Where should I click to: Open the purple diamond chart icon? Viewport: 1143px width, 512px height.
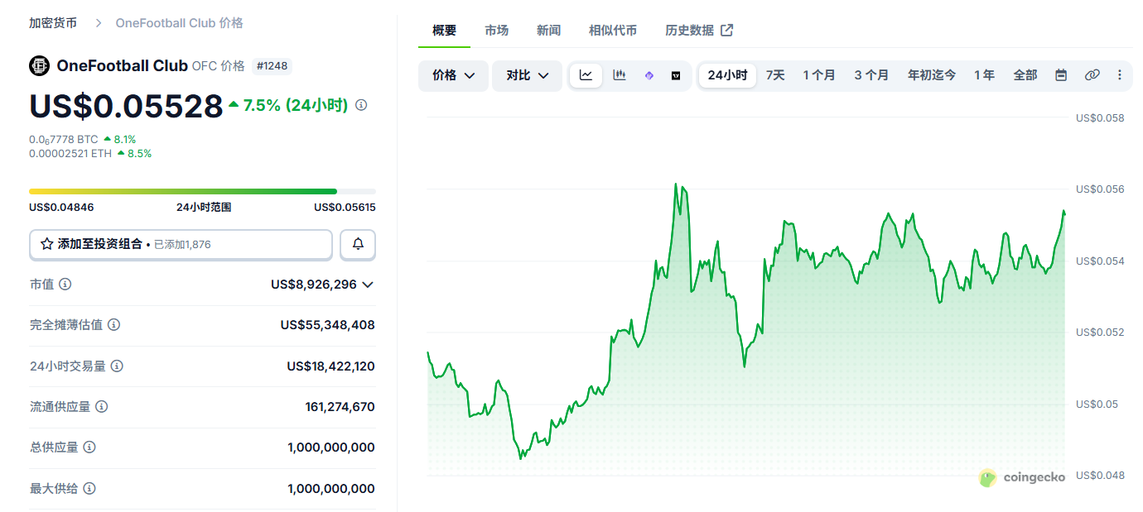click(649, 75)
